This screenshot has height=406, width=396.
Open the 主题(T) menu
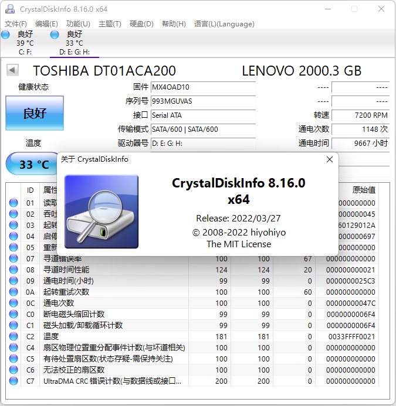[110, 24]
